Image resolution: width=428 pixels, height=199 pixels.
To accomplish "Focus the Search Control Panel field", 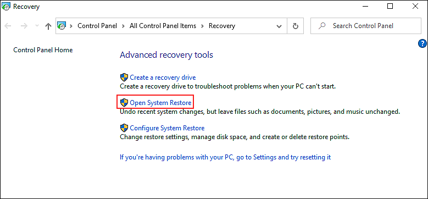I will coord(366,26).
